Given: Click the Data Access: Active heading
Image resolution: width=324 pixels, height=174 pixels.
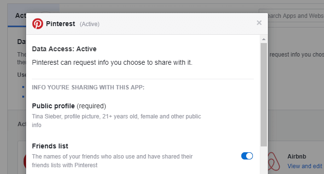Looking at the screenshot, I should [x=64, y=49].
